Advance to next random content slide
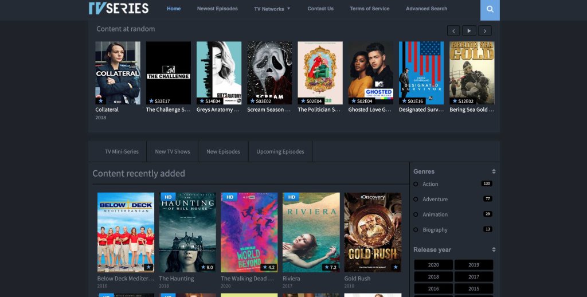The width and height of the screenshot is (587, 297). (x=485, y=31)
